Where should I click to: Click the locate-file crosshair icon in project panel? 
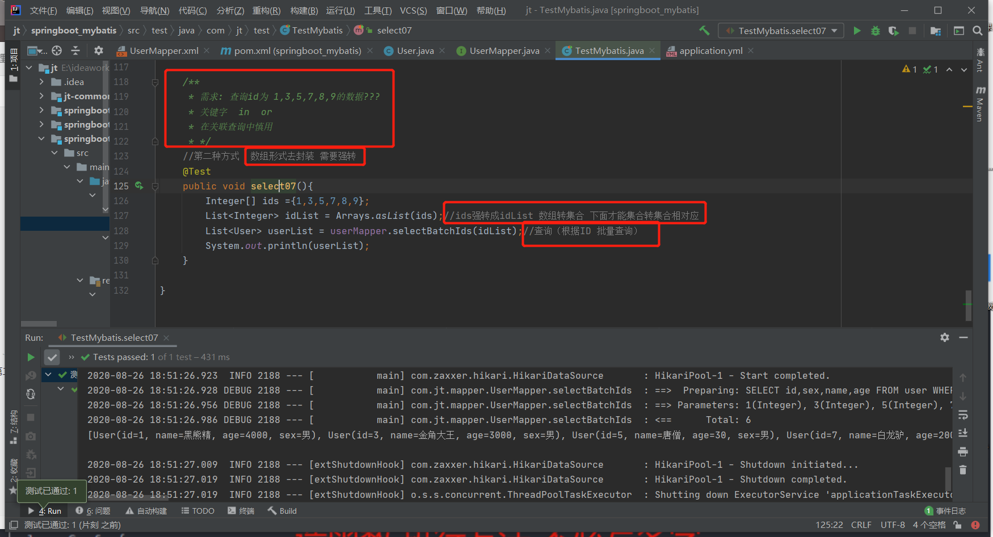pos(57,50)
